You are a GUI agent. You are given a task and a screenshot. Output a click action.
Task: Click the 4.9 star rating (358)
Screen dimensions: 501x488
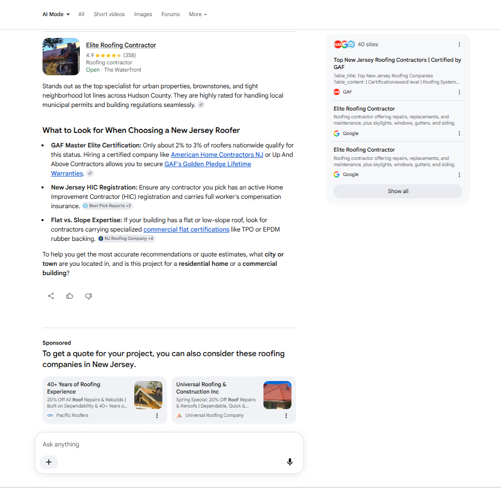point(111,56)
